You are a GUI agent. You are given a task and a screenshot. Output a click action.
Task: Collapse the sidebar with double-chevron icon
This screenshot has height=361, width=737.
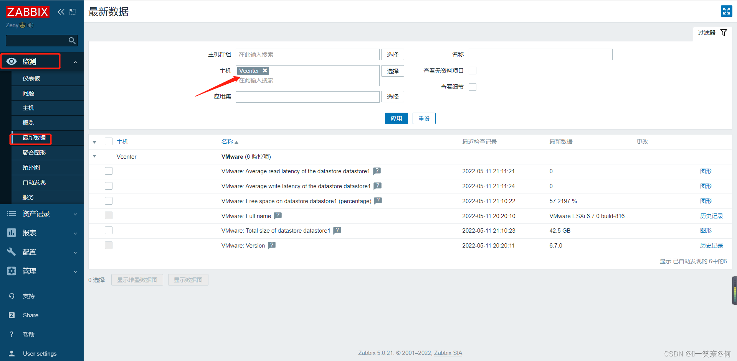point(61,12)
